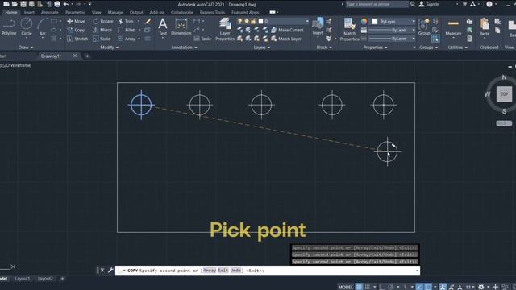This screenshot has height=290, width=516.
Task: Switch to the Insert ribbon tab
Action: point(29,13)
